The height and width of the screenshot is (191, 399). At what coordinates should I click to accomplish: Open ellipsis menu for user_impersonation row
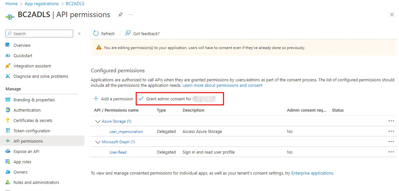coord(391,131)
